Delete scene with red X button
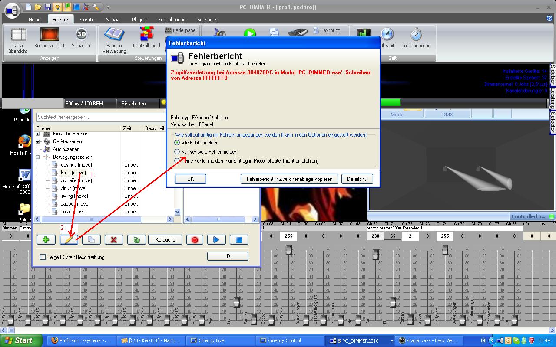This screenshot has height=347, width=556. (x=114, y=239)
